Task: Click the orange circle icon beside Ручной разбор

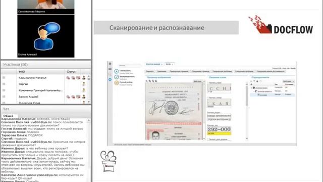Action: click(117, 83)
